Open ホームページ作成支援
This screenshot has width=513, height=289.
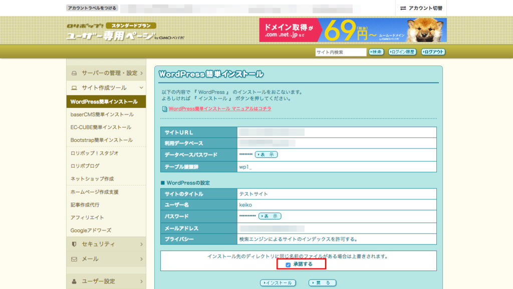(x=95, y=192)
